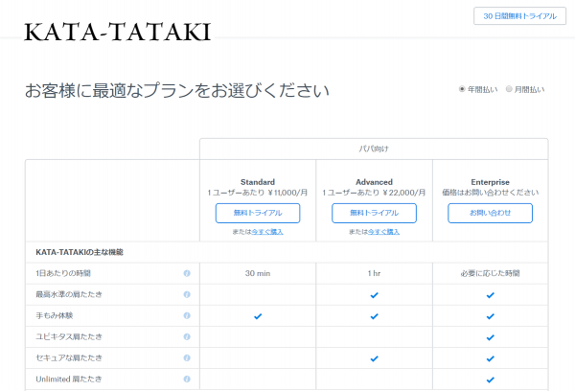Viewport: 575px width, 391px height.
Task: Open info icon for Unlimited 肩たたき row
Action: (x=187, y=379)
